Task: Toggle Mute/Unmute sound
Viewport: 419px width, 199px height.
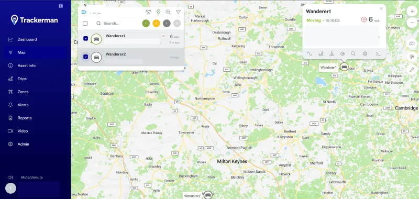Action: [x=25, y=178]
